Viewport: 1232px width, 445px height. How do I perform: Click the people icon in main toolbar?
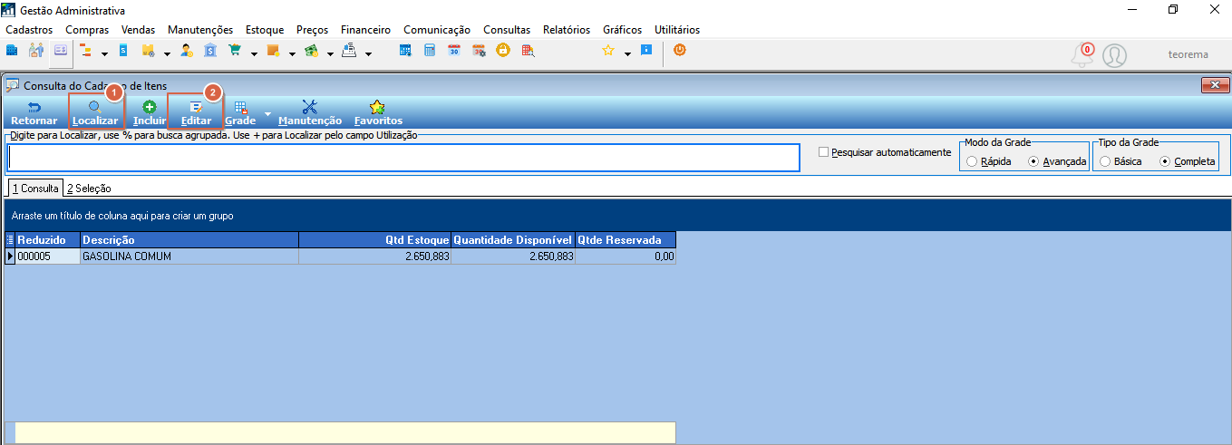(x=36, y=51)
